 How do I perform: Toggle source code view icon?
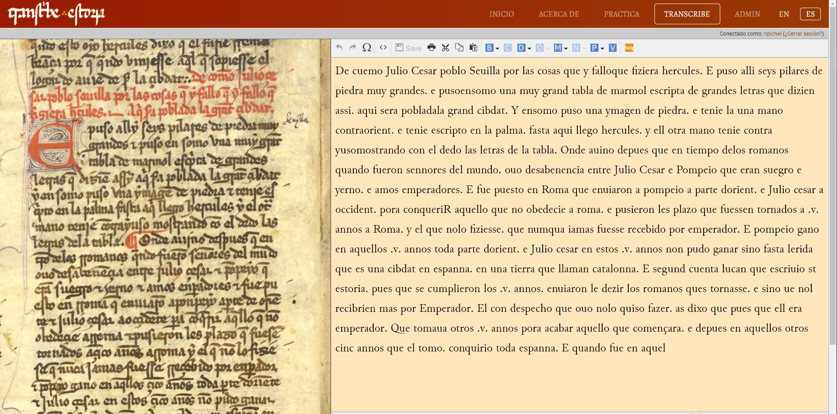[383, 48]
